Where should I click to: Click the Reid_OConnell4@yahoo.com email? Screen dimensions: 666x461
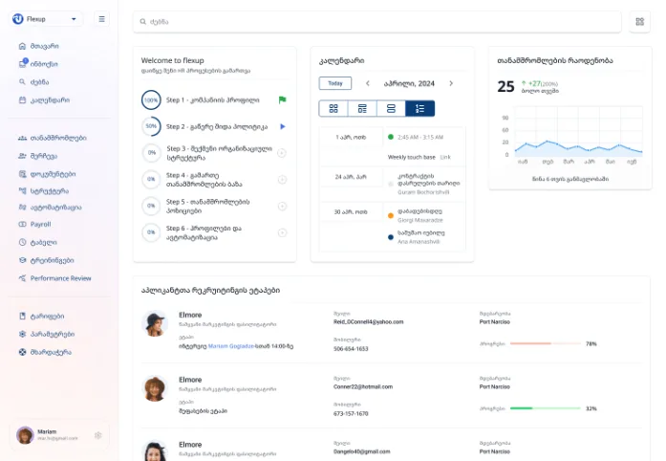(368, 322)
